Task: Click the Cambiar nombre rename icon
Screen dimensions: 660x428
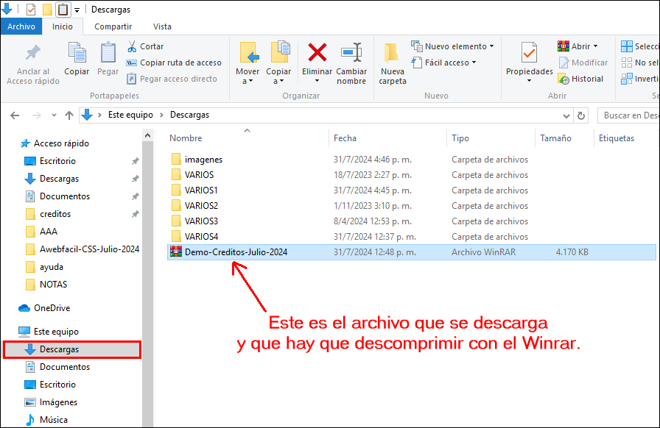Action: tap(351, 54)
